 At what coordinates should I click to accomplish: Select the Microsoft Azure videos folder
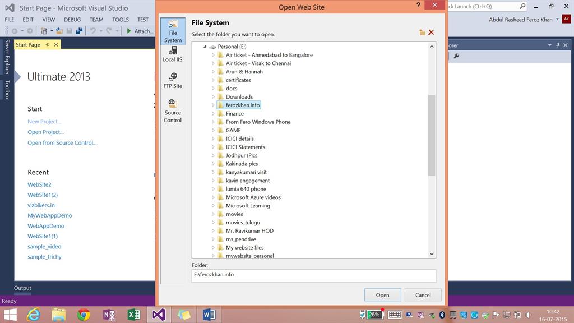click(253, 197)
